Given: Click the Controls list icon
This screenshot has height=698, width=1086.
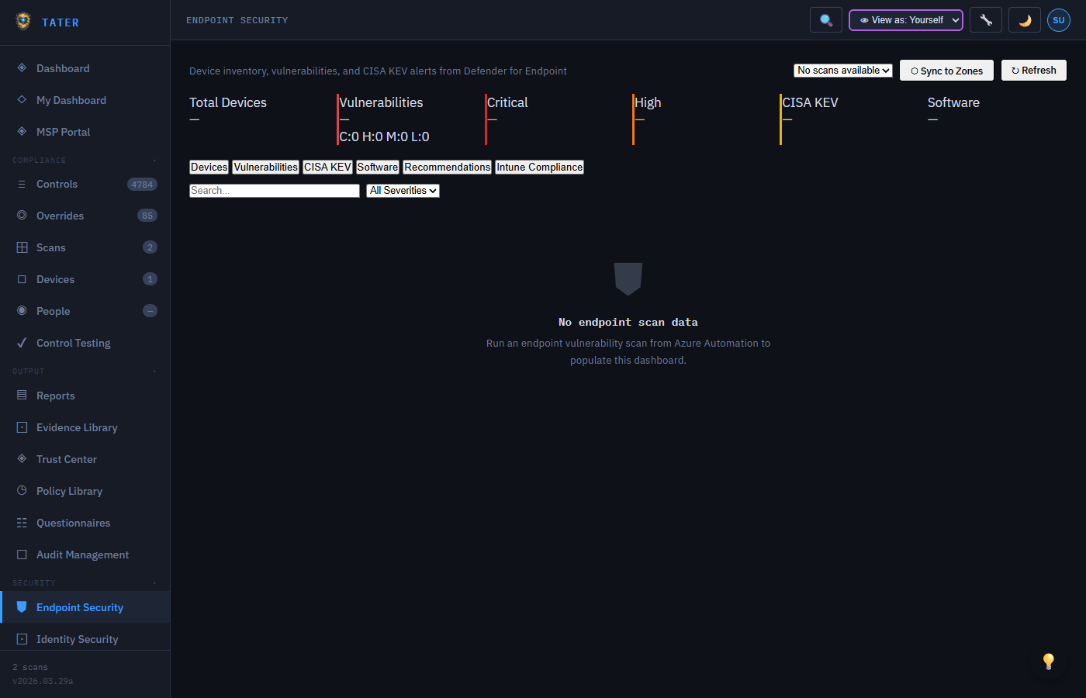Looking at the screenshot, I should tap(22, 185).
